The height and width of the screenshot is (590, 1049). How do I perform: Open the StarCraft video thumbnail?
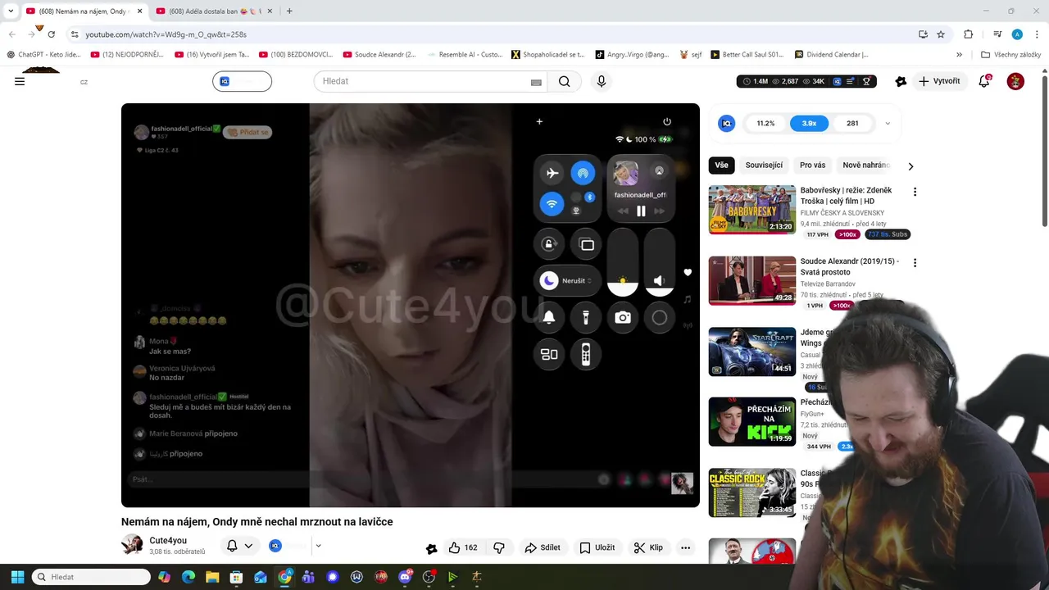pyautogui.click(x=752, y=352)
